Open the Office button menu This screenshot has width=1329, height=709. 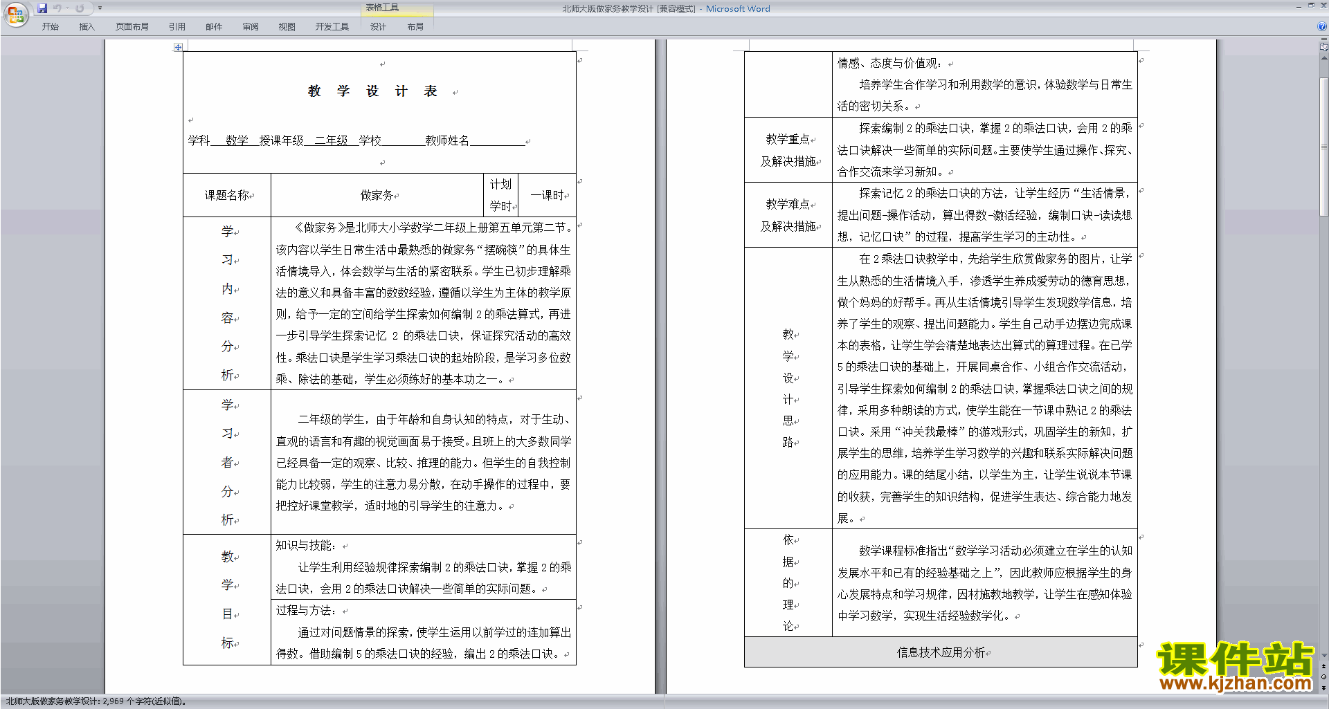[x=15, y=14]
